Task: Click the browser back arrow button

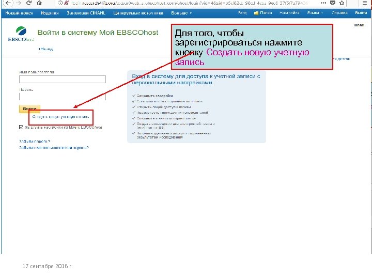Action: pos(8,3)
